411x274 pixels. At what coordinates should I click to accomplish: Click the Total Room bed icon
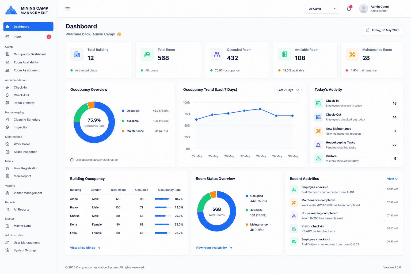147,54
